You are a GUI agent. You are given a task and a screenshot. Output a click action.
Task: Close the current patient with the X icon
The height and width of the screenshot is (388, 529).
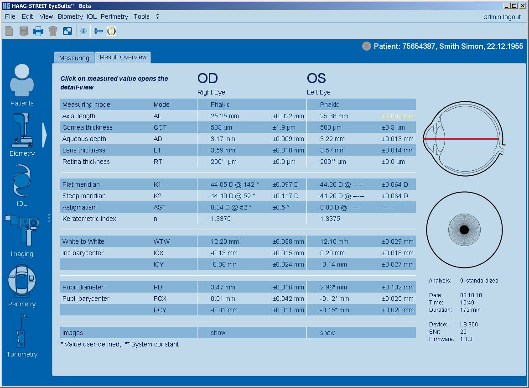[367, 46]
